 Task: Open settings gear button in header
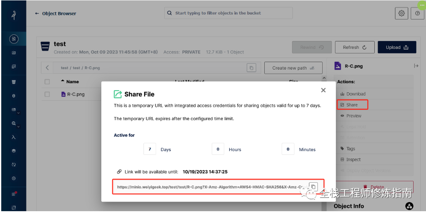402,13
